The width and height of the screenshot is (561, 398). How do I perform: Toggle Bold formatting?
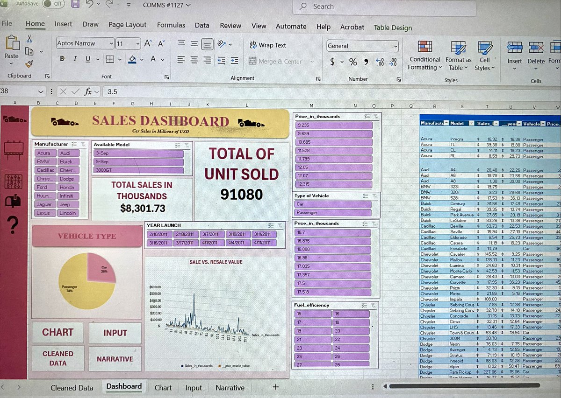point(62,59)
